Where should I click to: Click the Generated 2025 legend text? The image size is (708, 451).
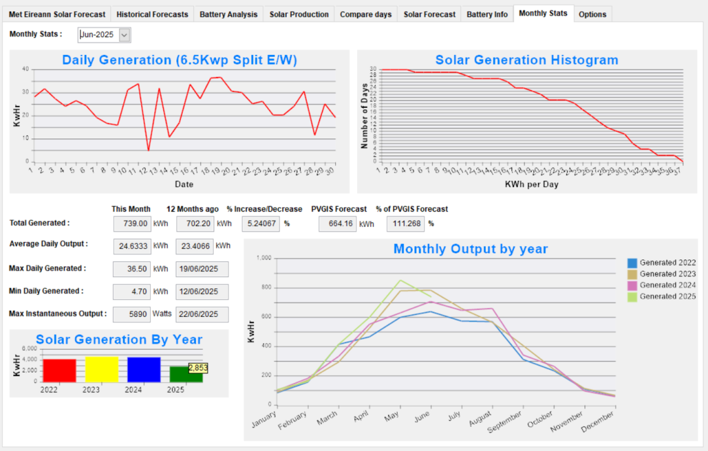668,297
